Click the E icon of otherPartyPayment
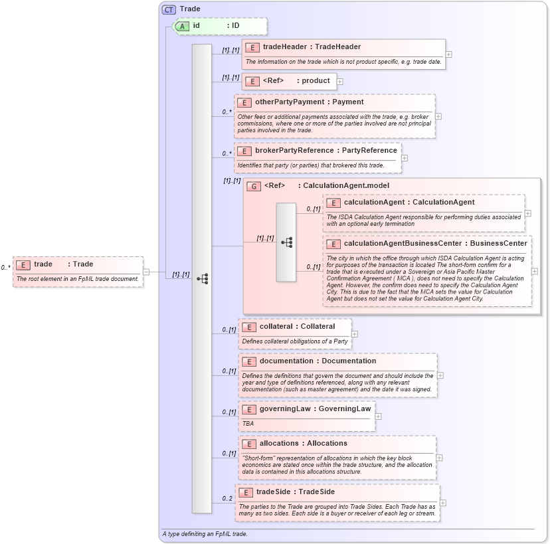Screen dimensions: 550x544 pos(244,102)
